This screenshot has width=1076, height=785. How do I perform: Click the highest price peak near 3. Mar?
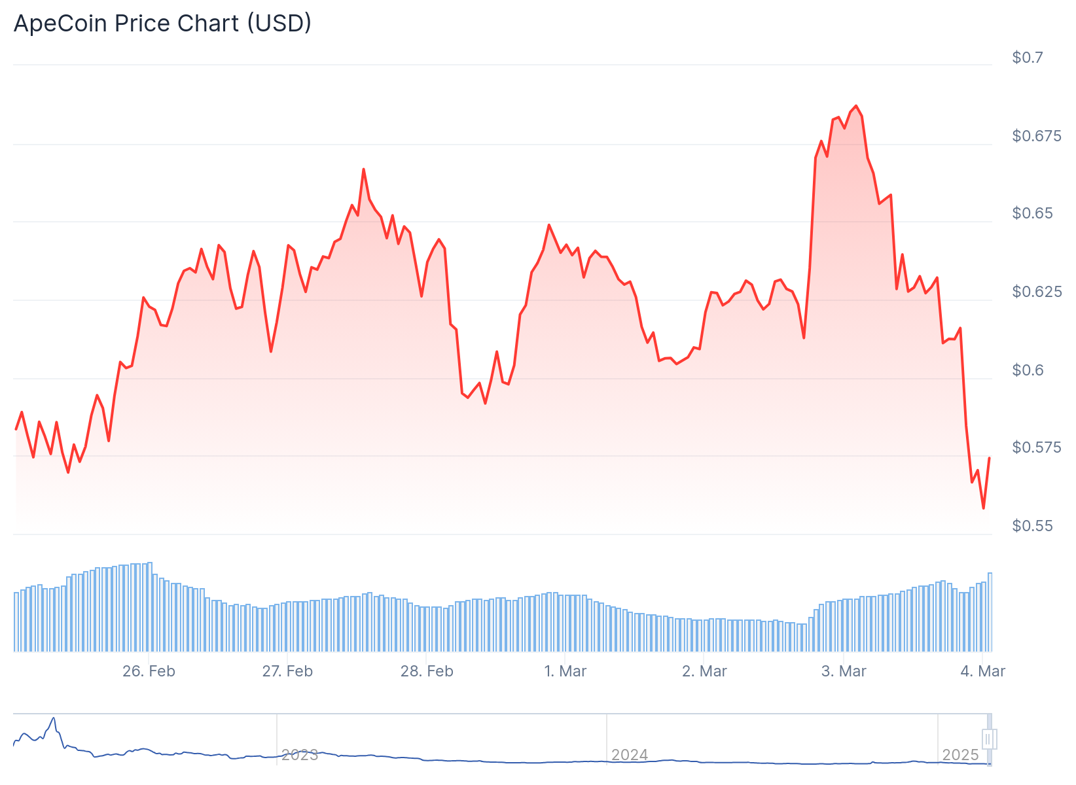855,106
